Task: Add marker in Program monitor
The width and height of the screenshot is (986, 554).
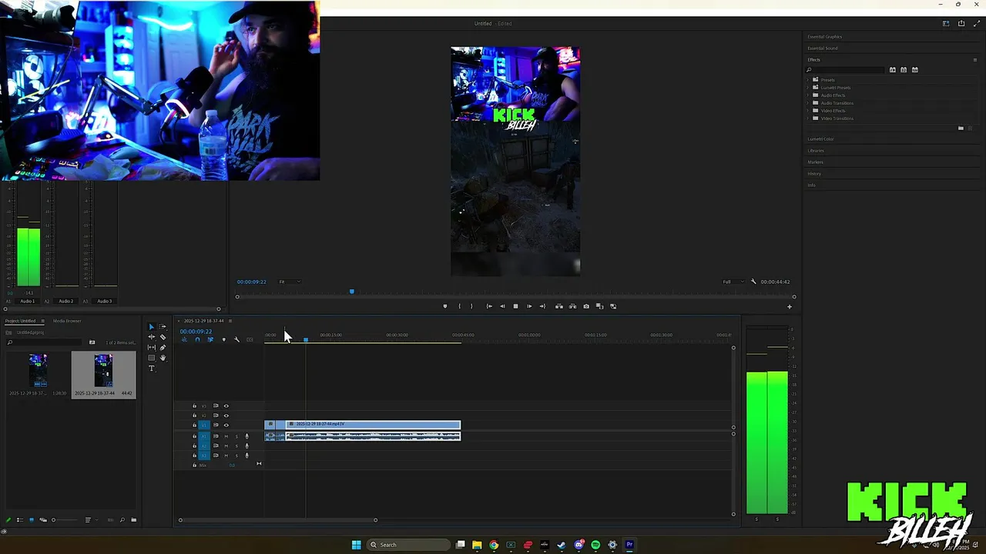Action: [x=445, y=306]
